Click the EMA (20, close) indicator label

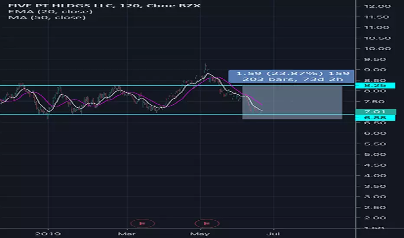click(50, 12)
